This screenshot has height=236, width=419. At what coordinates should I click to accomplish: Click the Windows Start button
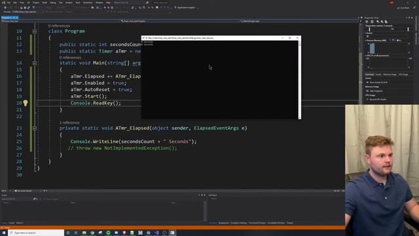pos(4,233)
